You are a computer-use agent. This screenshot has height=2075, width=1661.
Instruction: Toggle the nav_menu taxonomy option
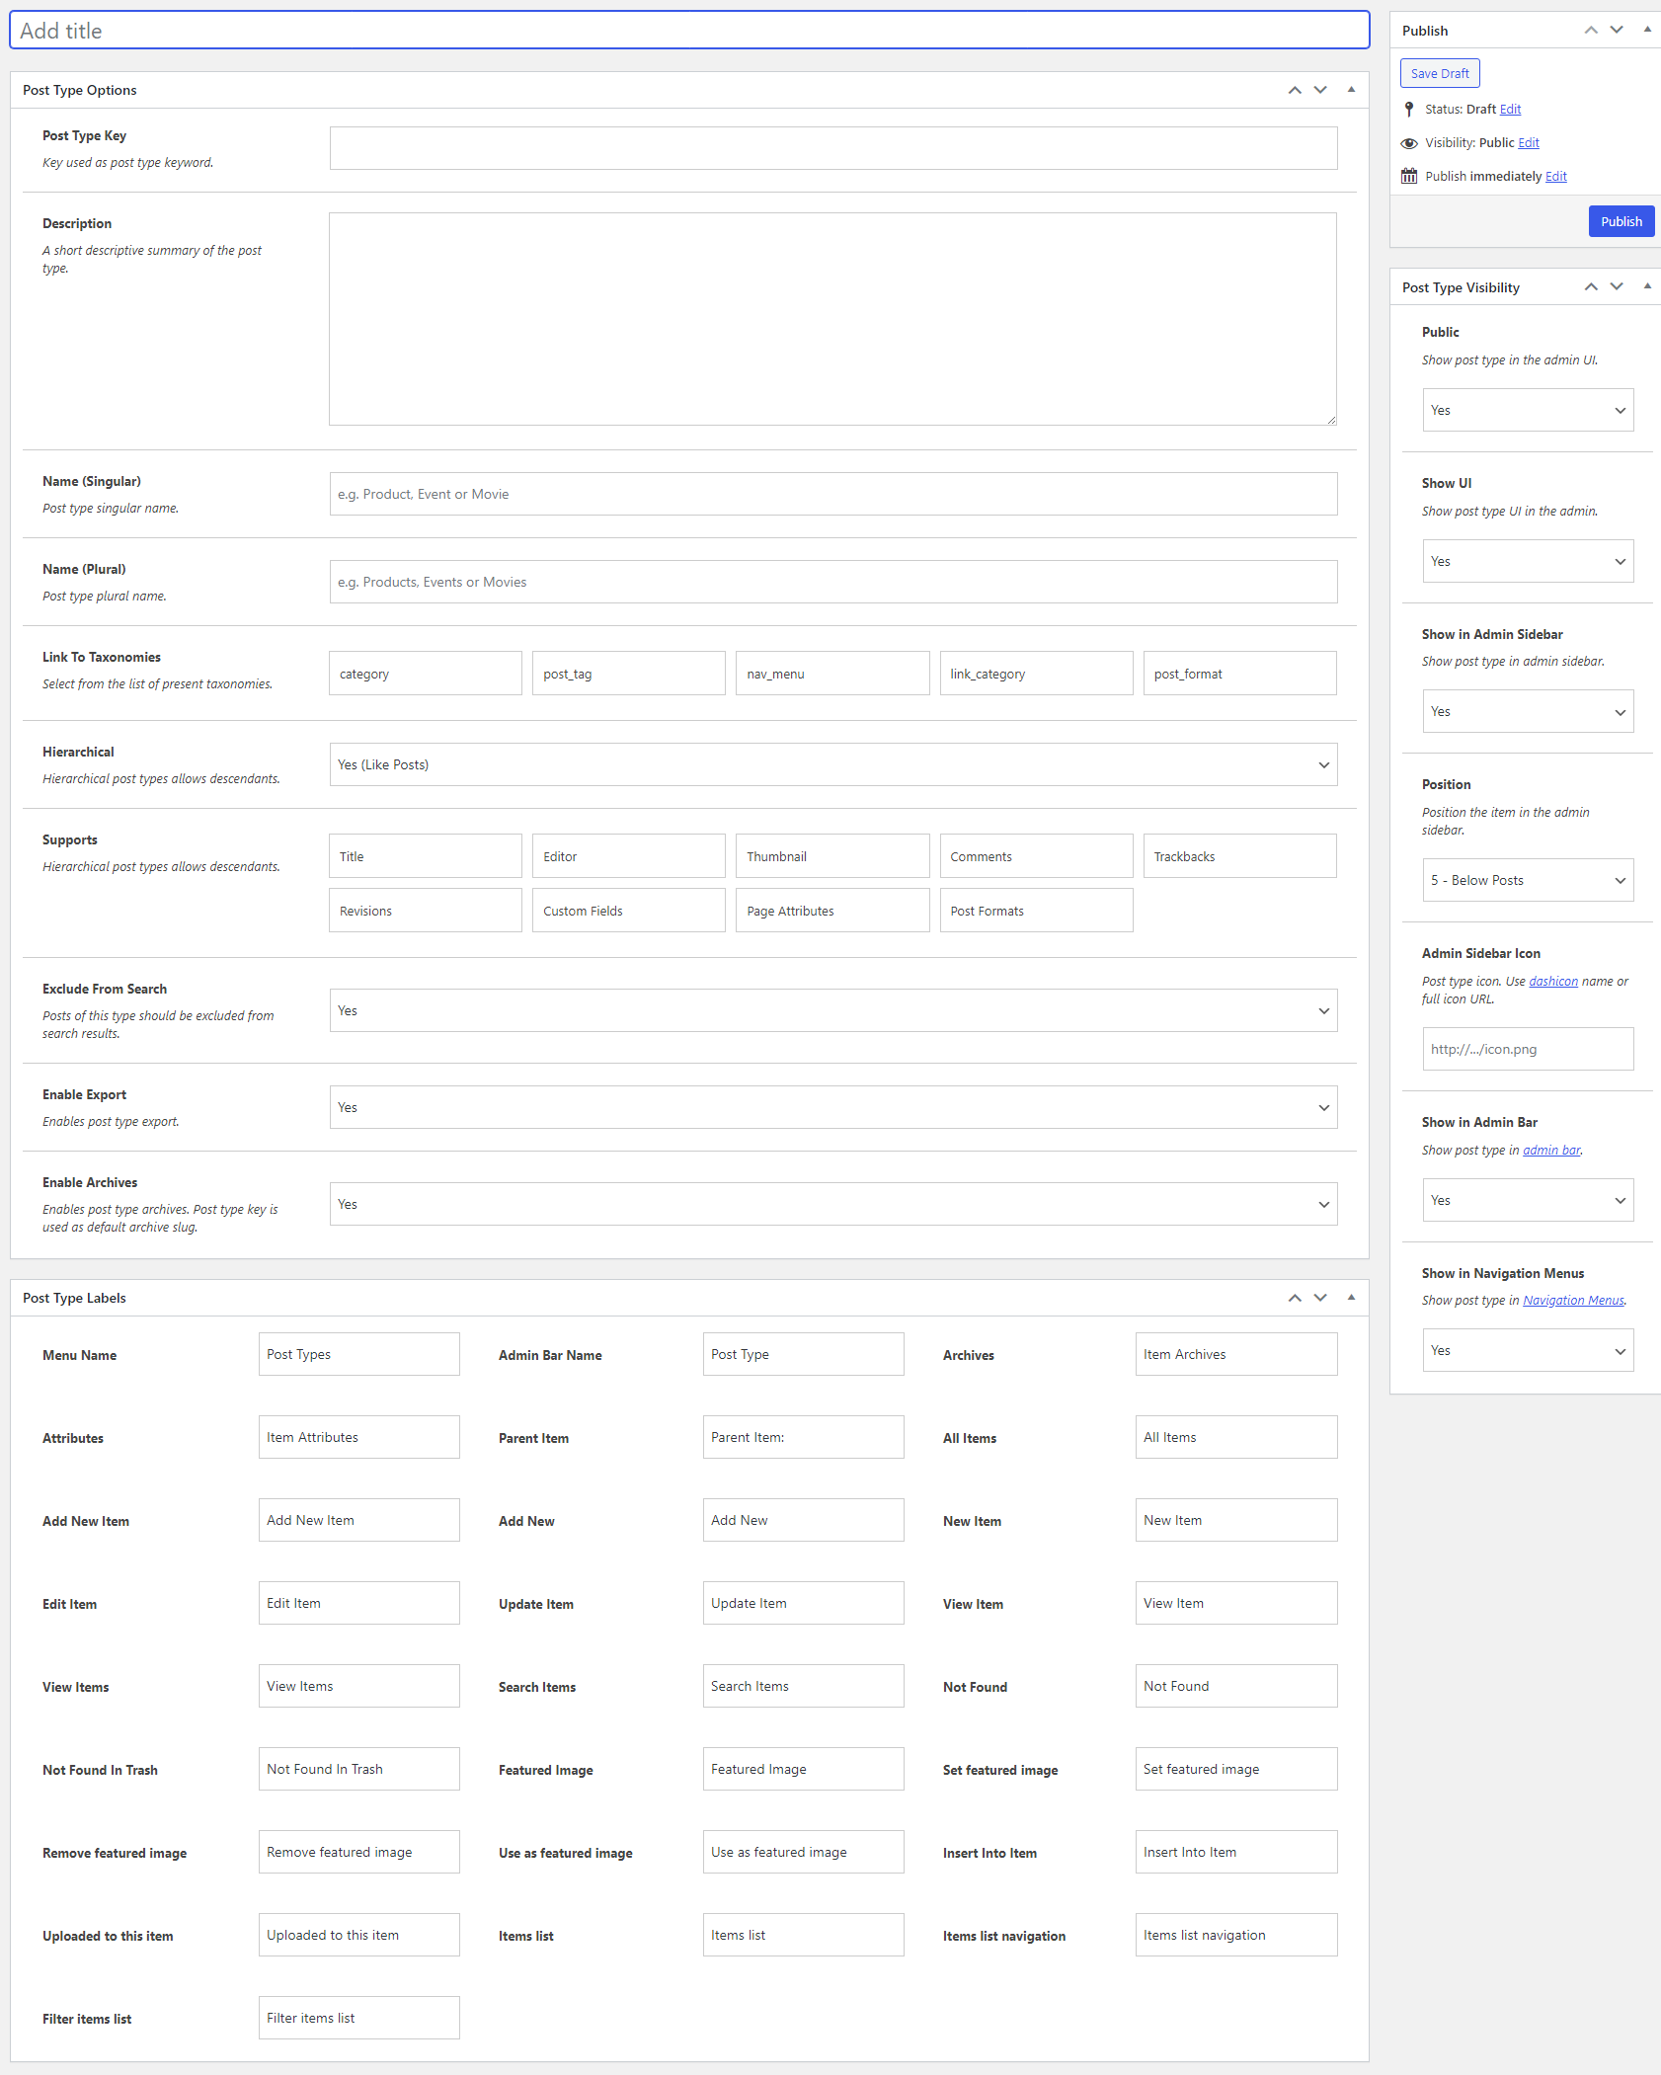tap(832, 674)
